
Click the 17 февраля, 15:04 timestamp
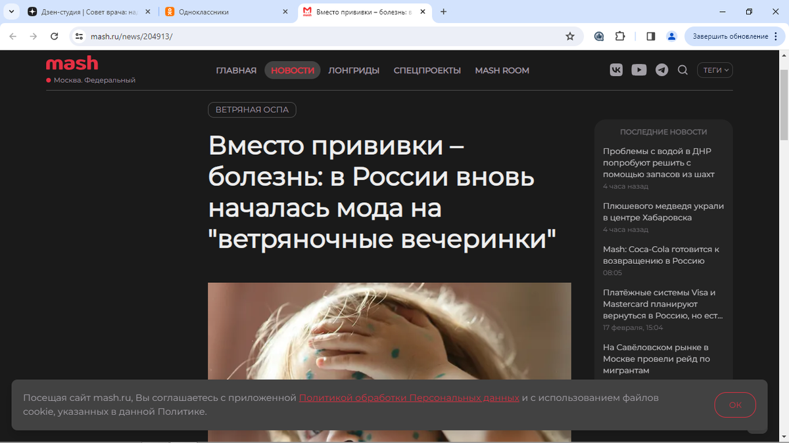click(633, 327)
